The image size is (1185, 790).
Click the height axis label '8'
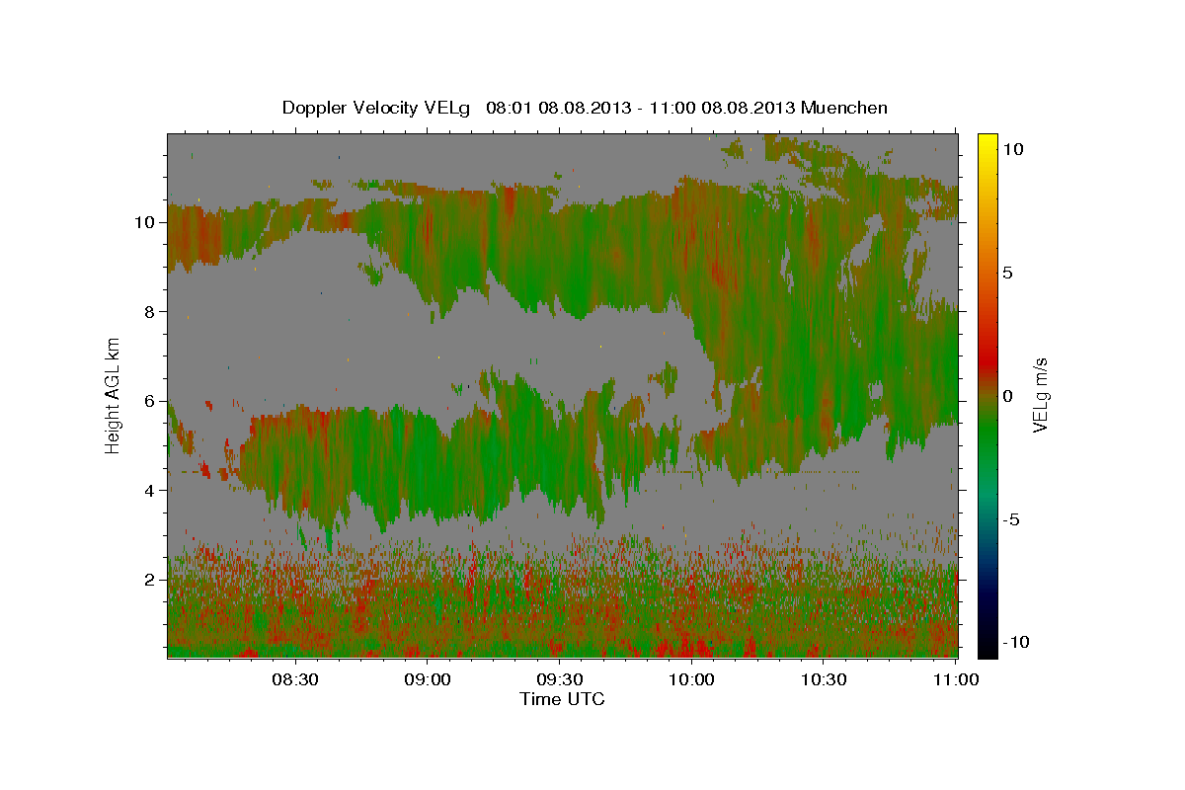(150, 311)
